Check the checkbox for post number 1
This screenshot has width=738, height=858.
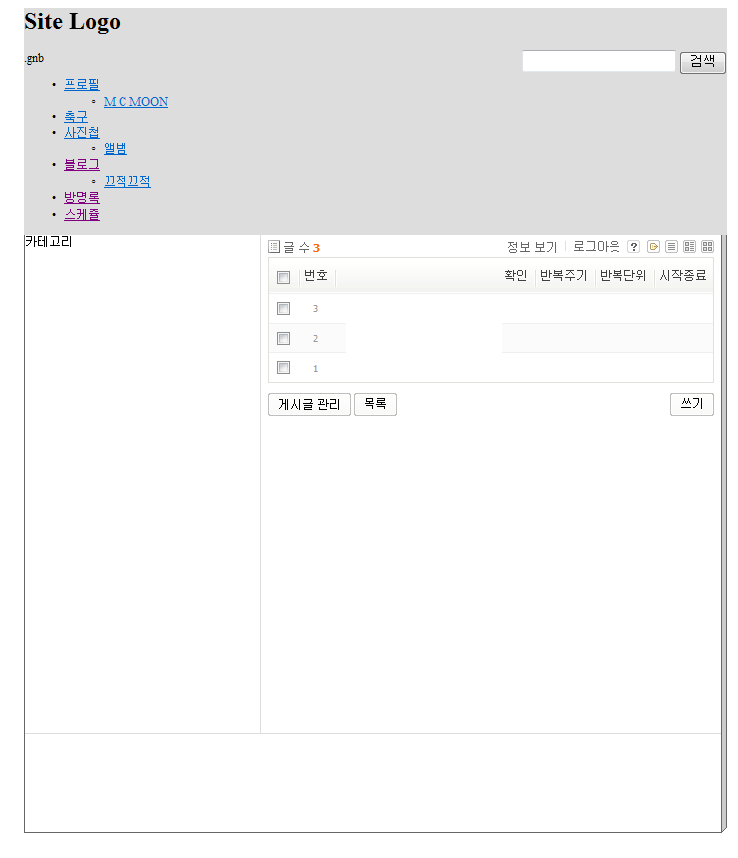pos(283,368)
